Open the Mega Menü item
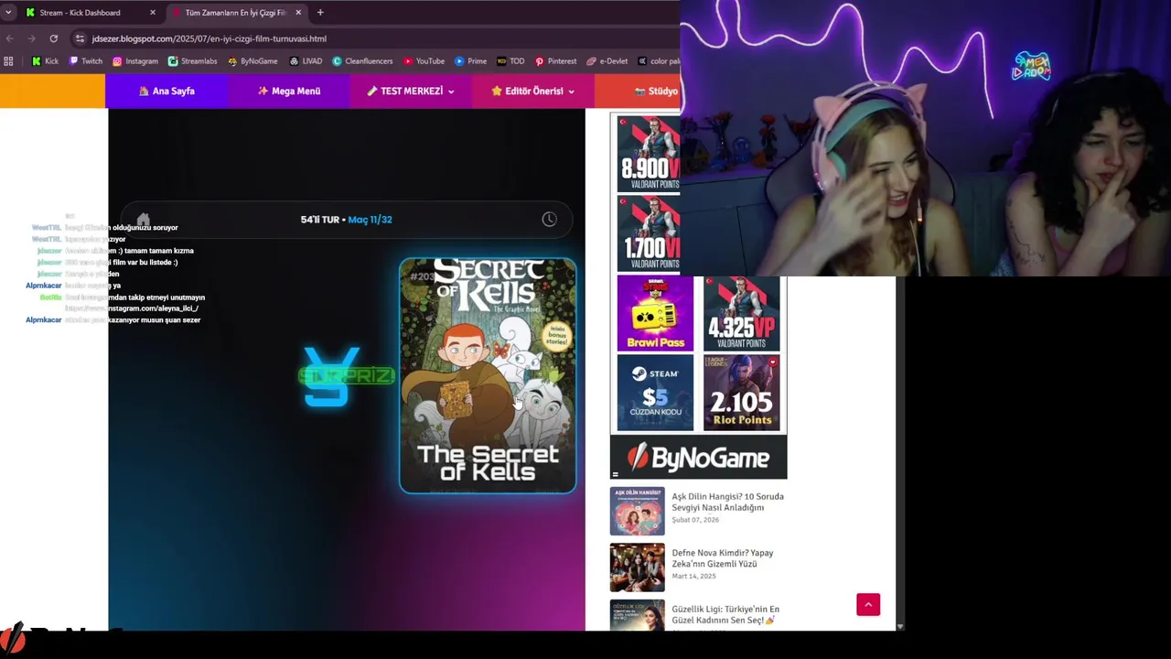The image size is (1171, 659). coord(289,91)
